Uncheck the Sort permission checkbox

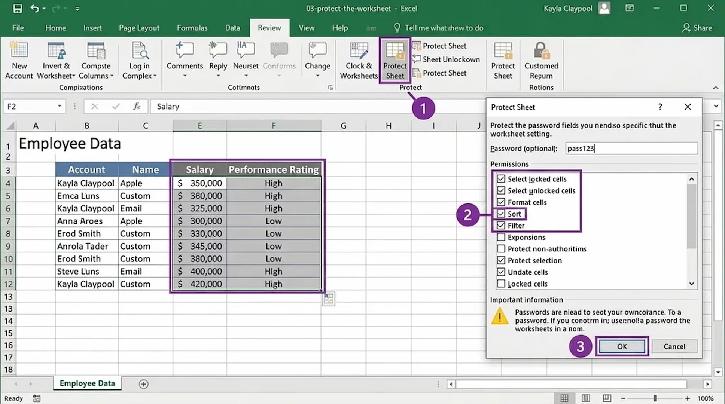pos(501,214)
